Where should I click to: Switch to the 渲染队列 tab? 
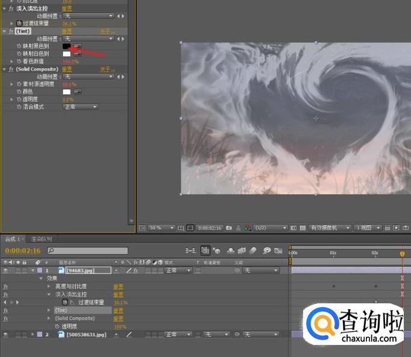pyautogui.click(x=42, y=239)
